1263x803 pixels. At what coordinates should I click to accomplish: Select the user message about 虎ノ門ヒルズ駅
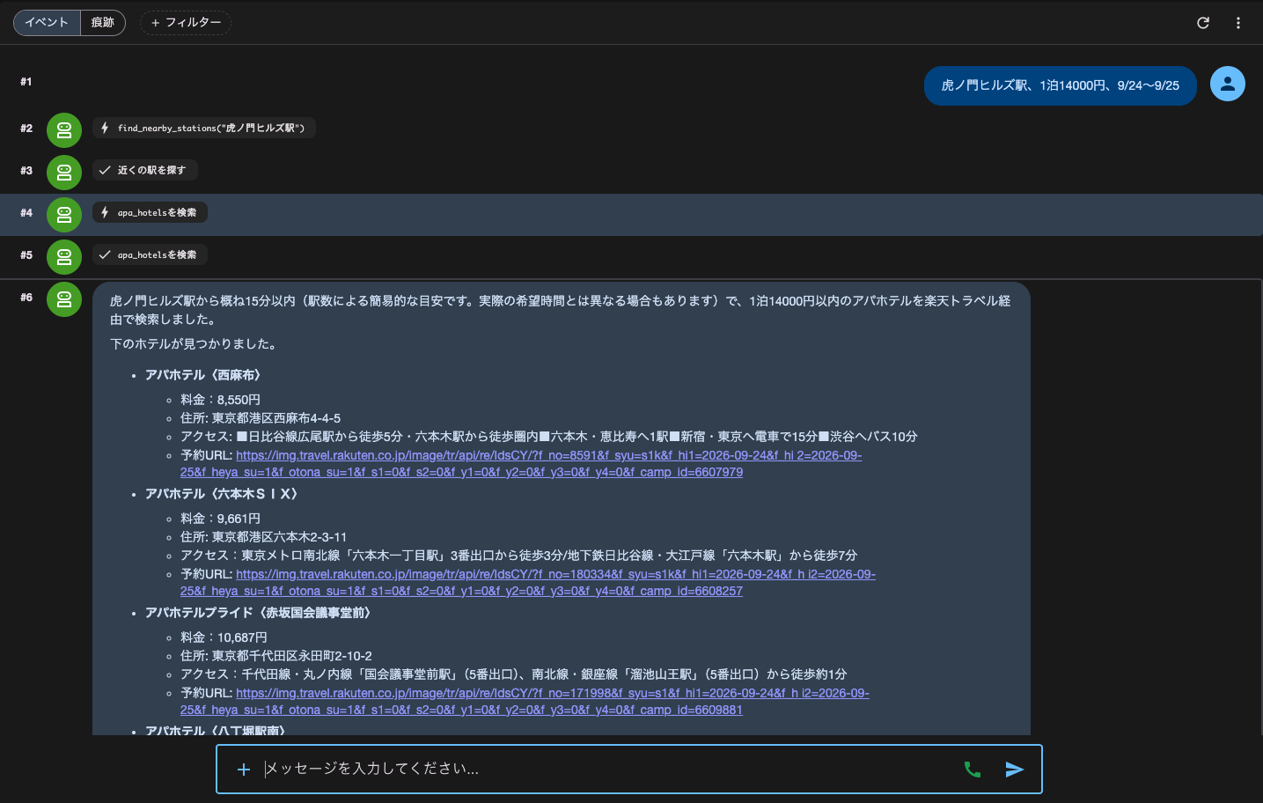(x=1060, y=85)
